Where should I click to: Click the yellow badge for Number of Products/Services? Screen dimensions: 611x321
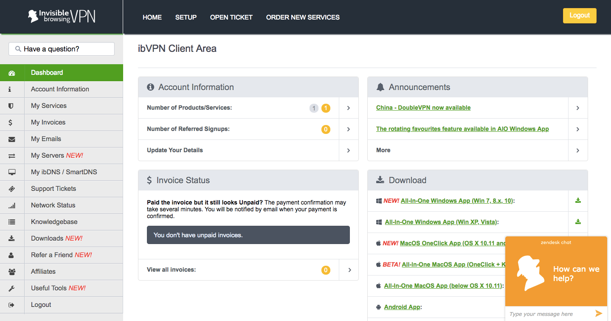326,108
